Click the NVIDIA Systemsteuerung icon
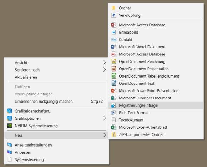The image size is (207, 167). point(10,126)
